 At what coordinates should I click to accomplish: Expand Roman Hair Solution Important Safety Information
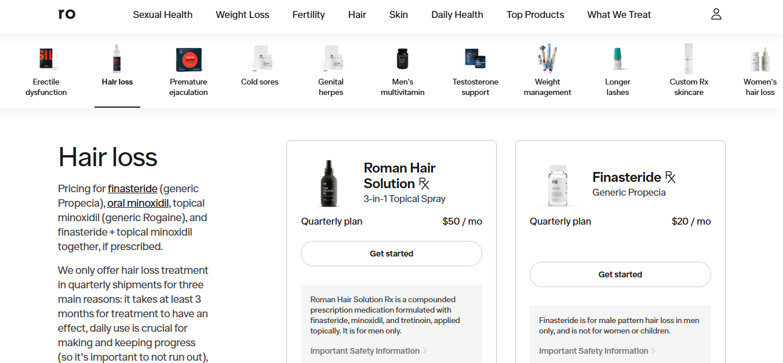[369, 351]
